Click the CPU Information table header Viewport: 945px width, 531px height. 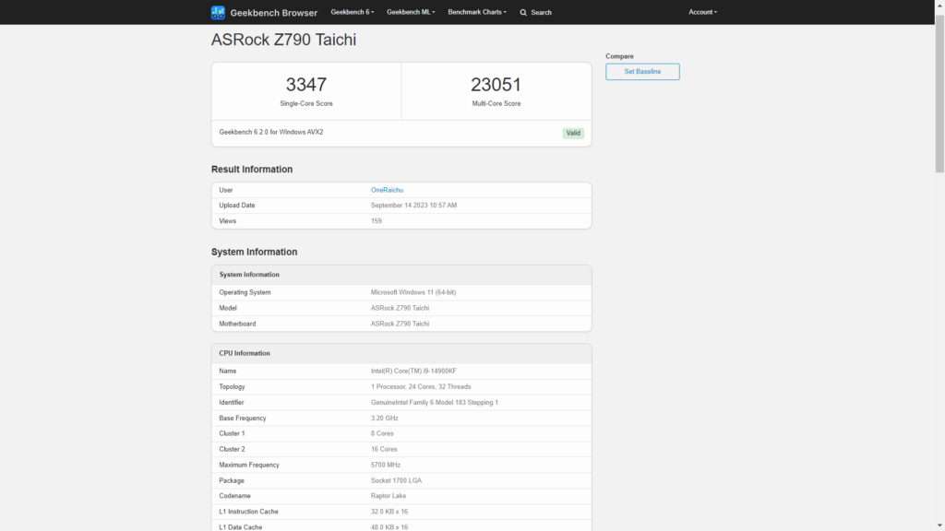click(401, 353)
